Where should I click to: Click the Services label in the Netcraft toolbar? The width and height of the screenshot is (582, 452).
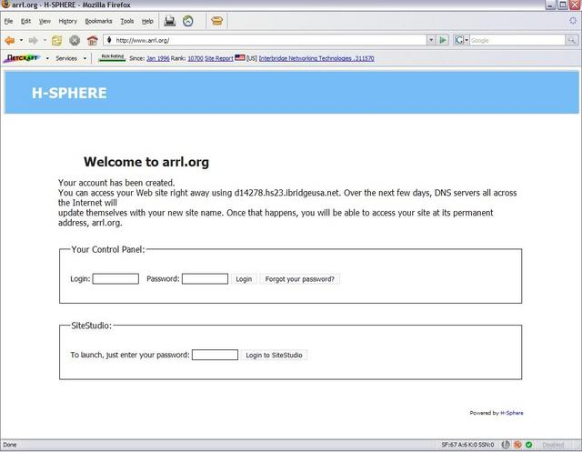pyautogui.click(x=66, y=58)
